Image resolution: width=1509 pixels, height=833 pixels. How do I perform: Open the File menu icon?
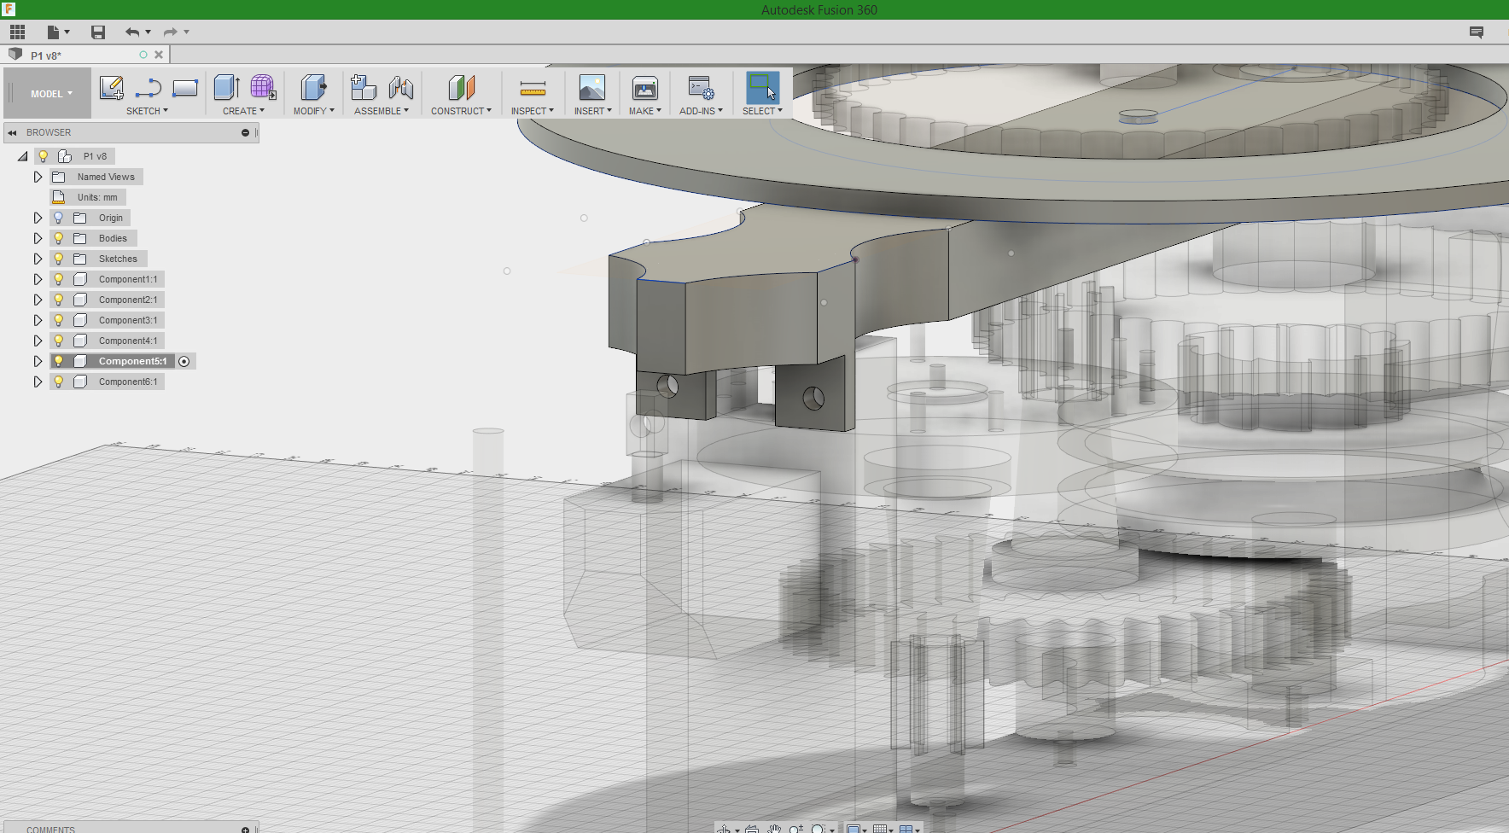[x=53, y=32]
